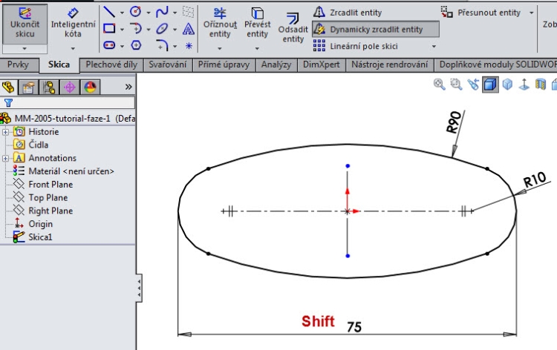Click Ukončit skicu to exit the sketch
Viewport: 557px width, 350px height.
(x=25, y=23)
